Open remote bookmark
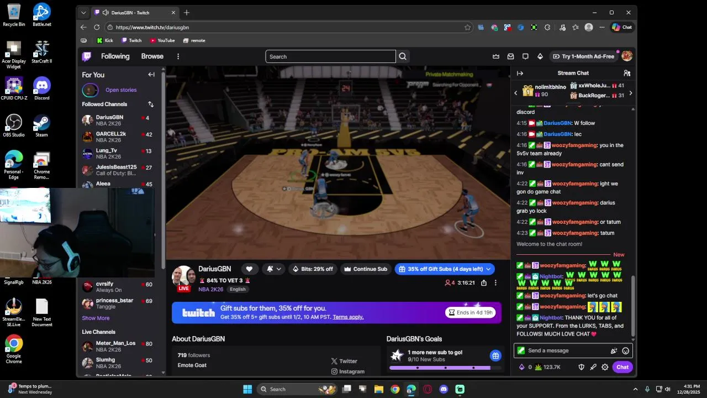707x398 pixels. click(194, 40)
